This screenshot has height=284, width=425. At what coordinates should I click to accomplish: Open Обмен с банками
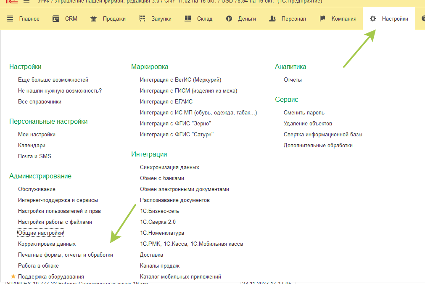click(x=162, y=178)
